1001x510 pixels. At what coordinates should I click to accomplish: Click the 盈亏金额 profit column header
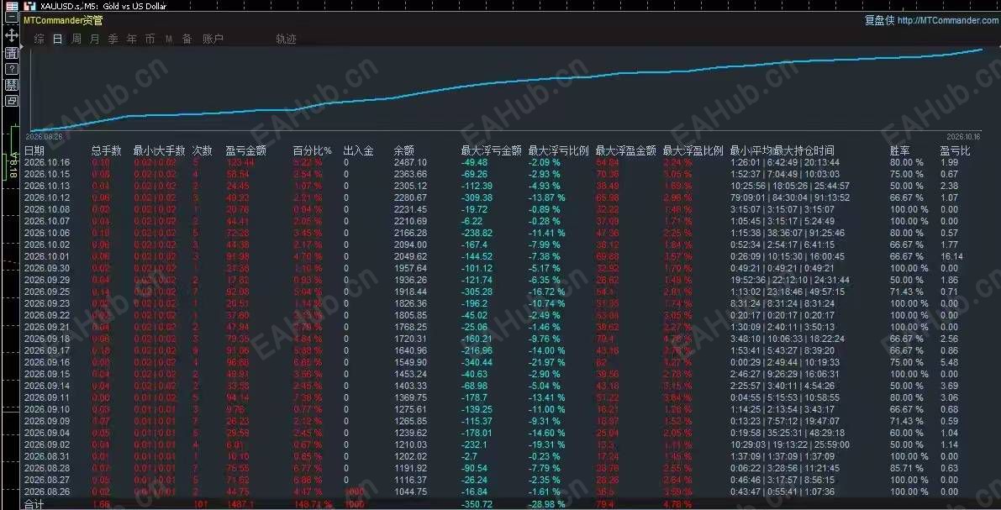[x=245, y=150]
